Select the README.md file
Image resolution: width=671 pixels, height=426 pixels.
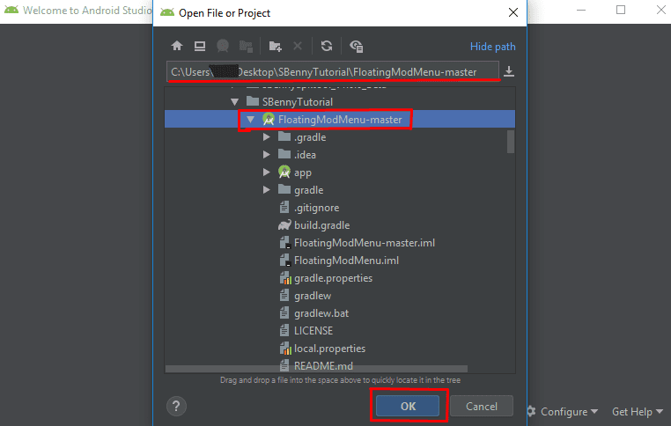323,365
